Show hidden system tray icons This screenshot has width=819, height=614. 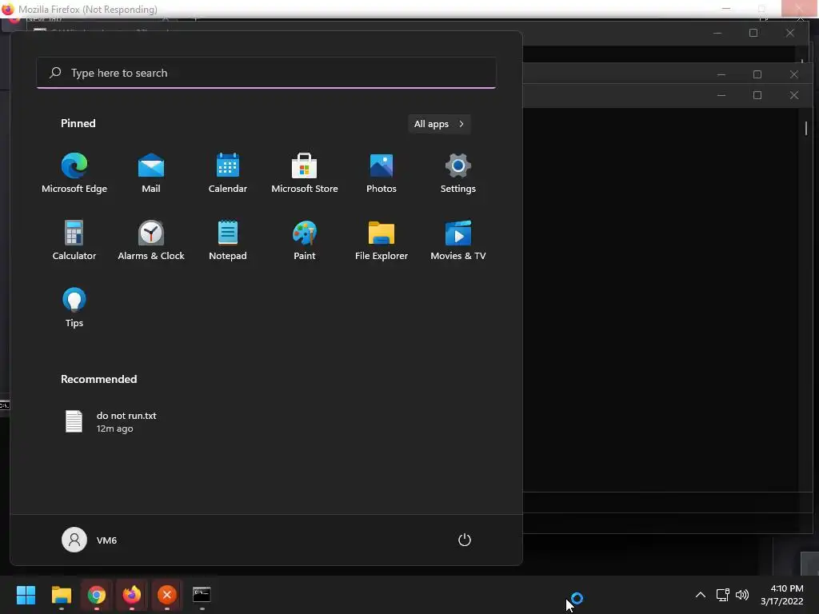coord(701,595)
